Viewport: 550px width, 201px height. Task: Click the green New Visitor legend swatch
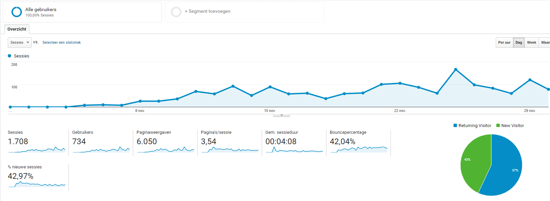tap(498, 125)
